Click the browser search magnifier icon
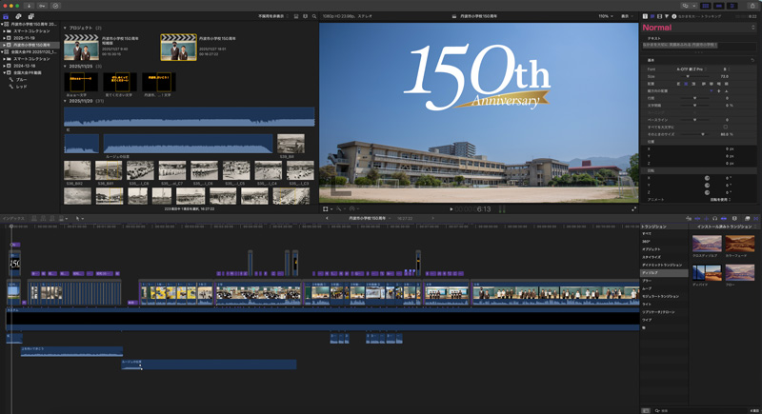762x414 pixels. point(314,16)
